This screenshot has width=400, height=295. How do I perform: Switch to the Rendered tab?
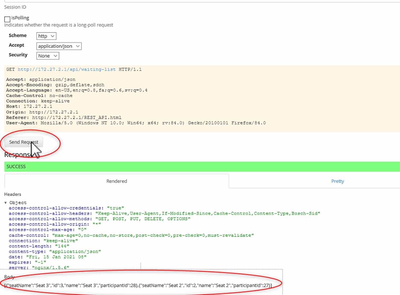[117, 181]
